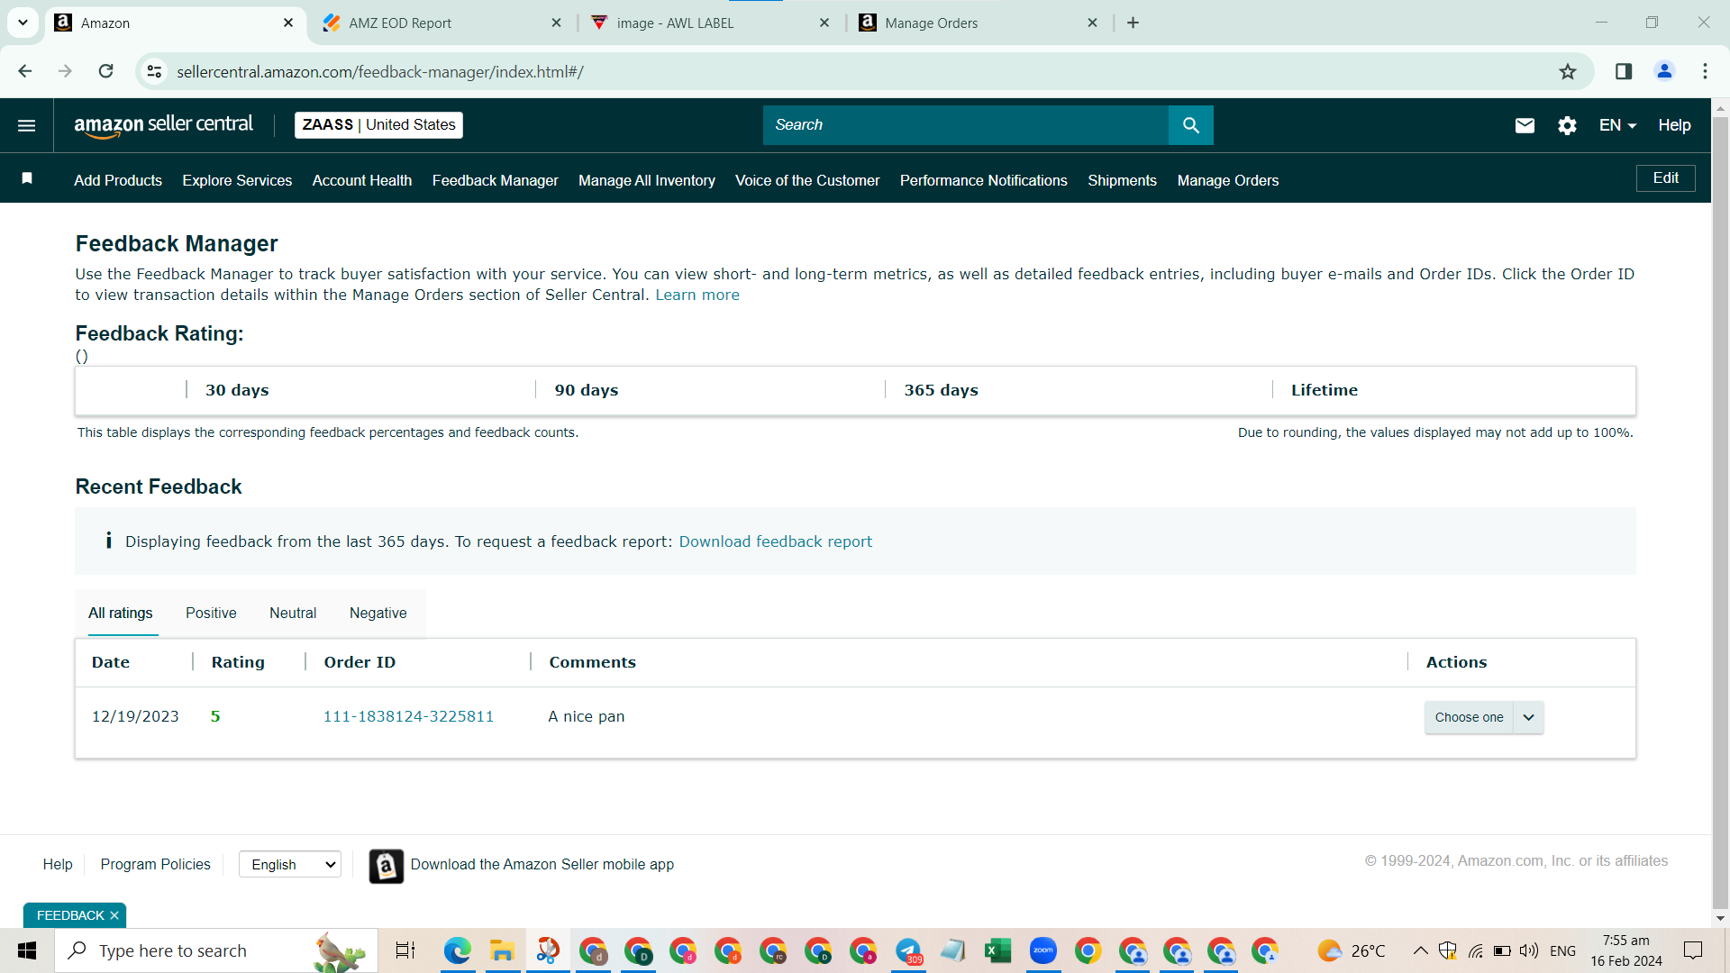Close the AMZ EOD Report tab
1730x973 pixels.
coord(556,23)
